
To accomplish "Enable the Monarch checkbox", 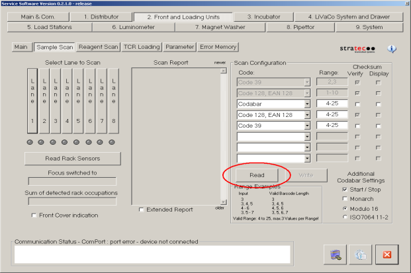I will [343, 198].
